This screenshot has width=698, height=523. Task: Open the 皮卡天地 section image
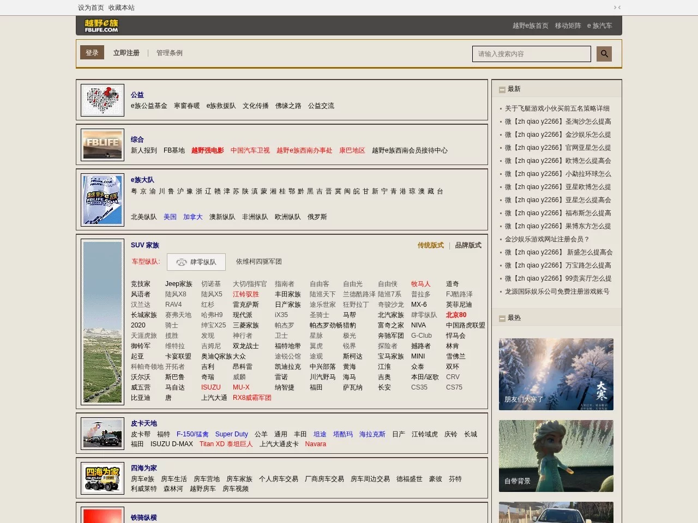[x=103, y=434]
